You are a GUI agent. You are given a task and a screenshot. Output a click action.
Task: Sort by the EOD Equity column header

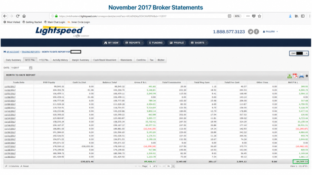(49, 83)
